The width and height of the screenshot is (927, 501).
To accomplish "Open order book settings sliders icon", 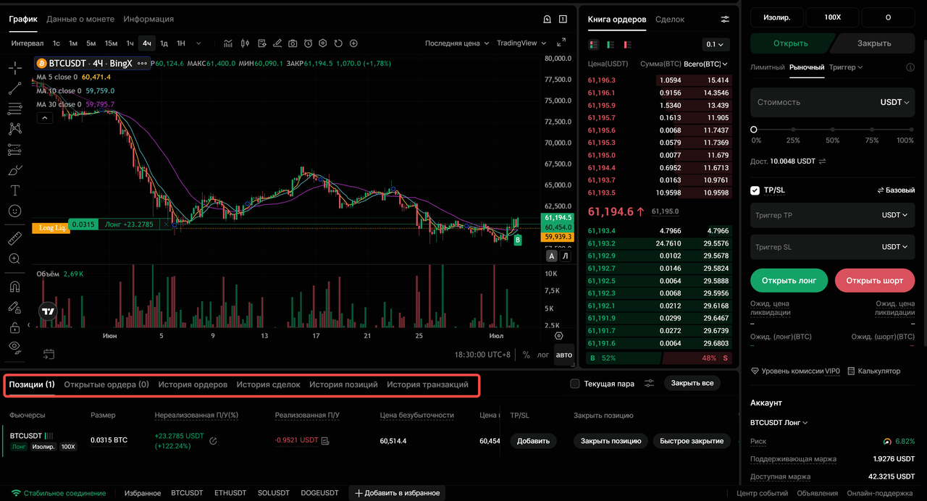I will pyautogui.click(x=725, y=20).
